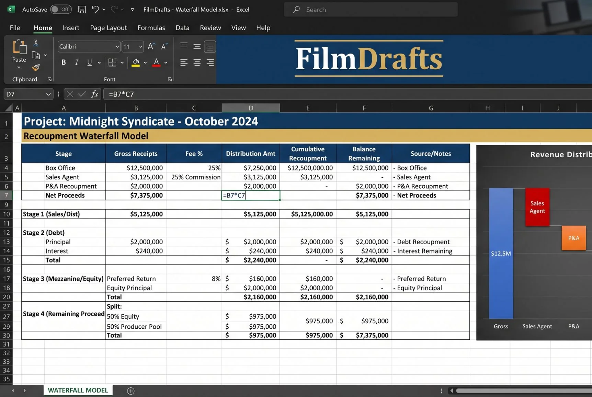Image resolution: width=592 pixels, height=397 pixels.
Task: Open the Help tab
Action: [x=263, y=28]
